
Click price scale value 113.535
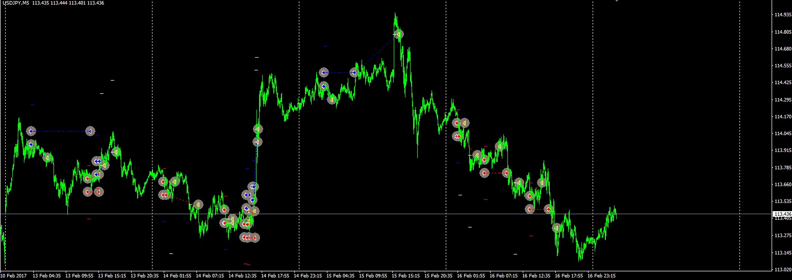coord(782,201)
